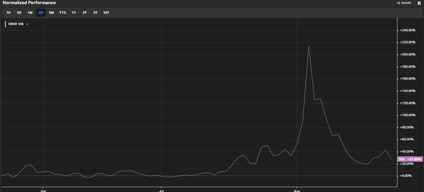424x192 pixels.
Task: Select the YTD time range
Action: click(x=63, y=13)
